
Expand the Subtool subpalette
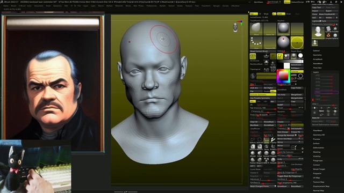tap(317, 51)
